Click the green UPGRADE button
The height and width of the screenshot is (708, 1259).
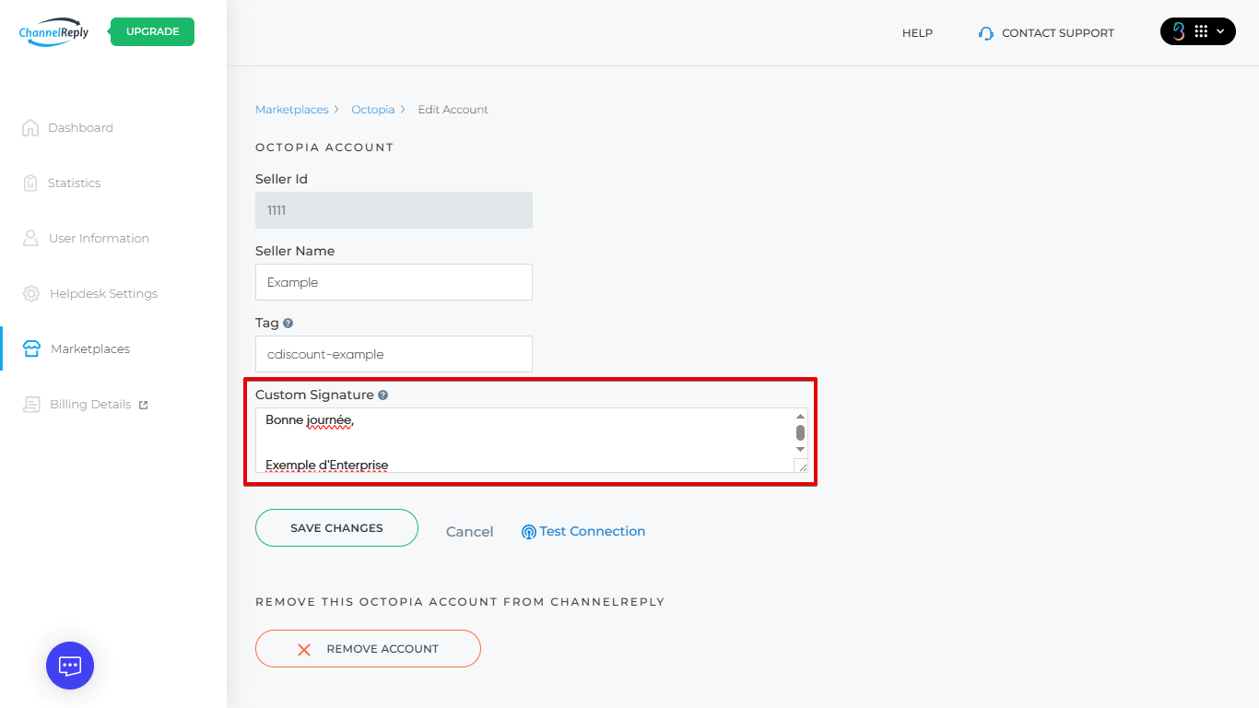[152, 31]
